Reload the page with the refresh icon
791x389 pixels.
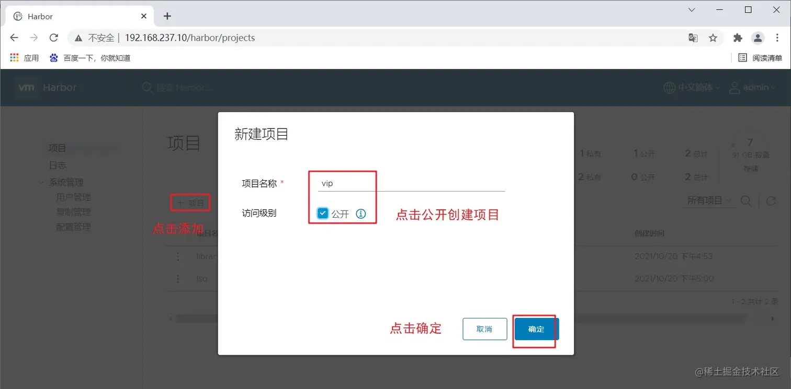[53, 38]
